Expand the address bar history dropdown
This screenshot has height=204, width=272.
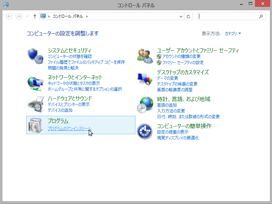coord(181,17)
